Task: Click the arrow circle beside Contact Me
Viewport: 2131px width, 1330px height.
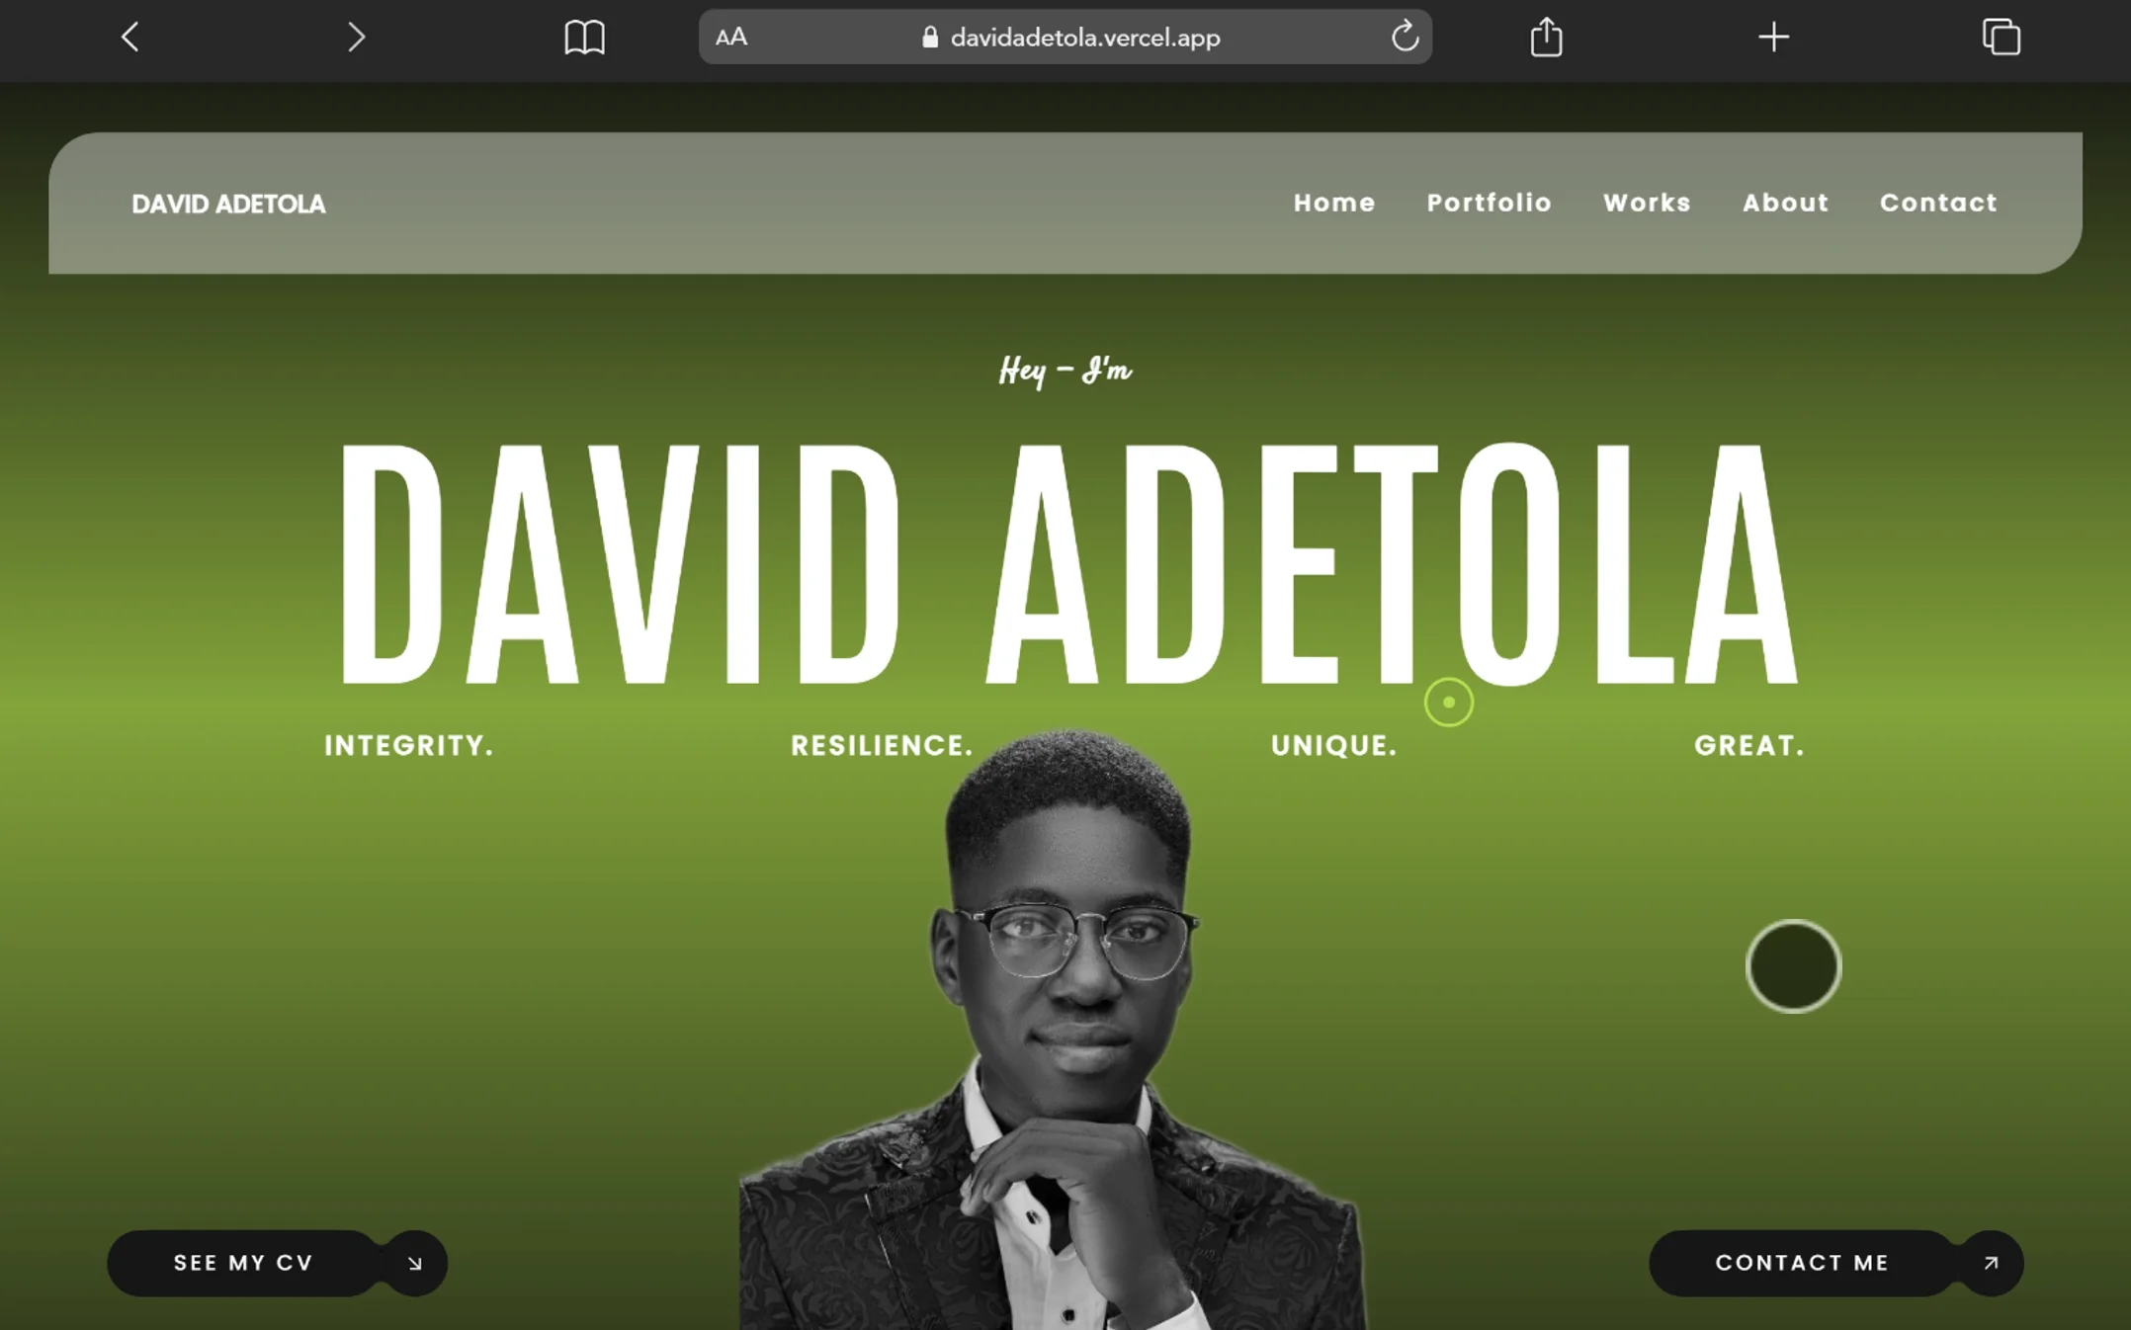Action: coord(1991,1263)
